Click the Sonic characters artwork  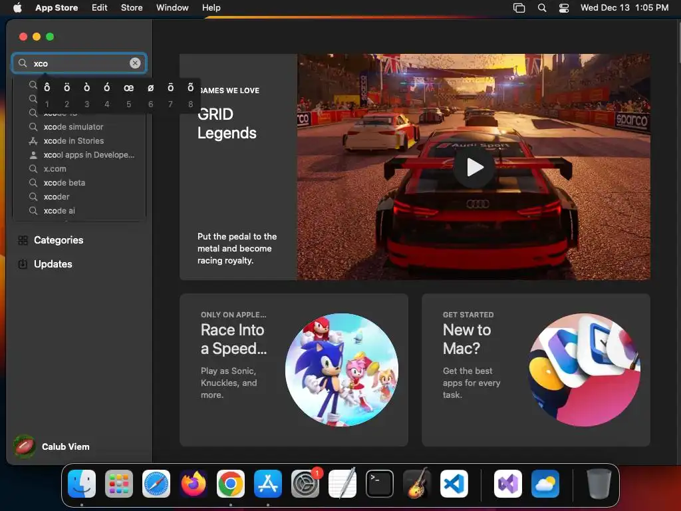pos(341,370)
